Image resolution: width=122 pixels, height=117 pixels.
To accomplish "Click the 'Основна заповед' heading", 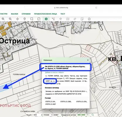I will click(x=52, y=88).
